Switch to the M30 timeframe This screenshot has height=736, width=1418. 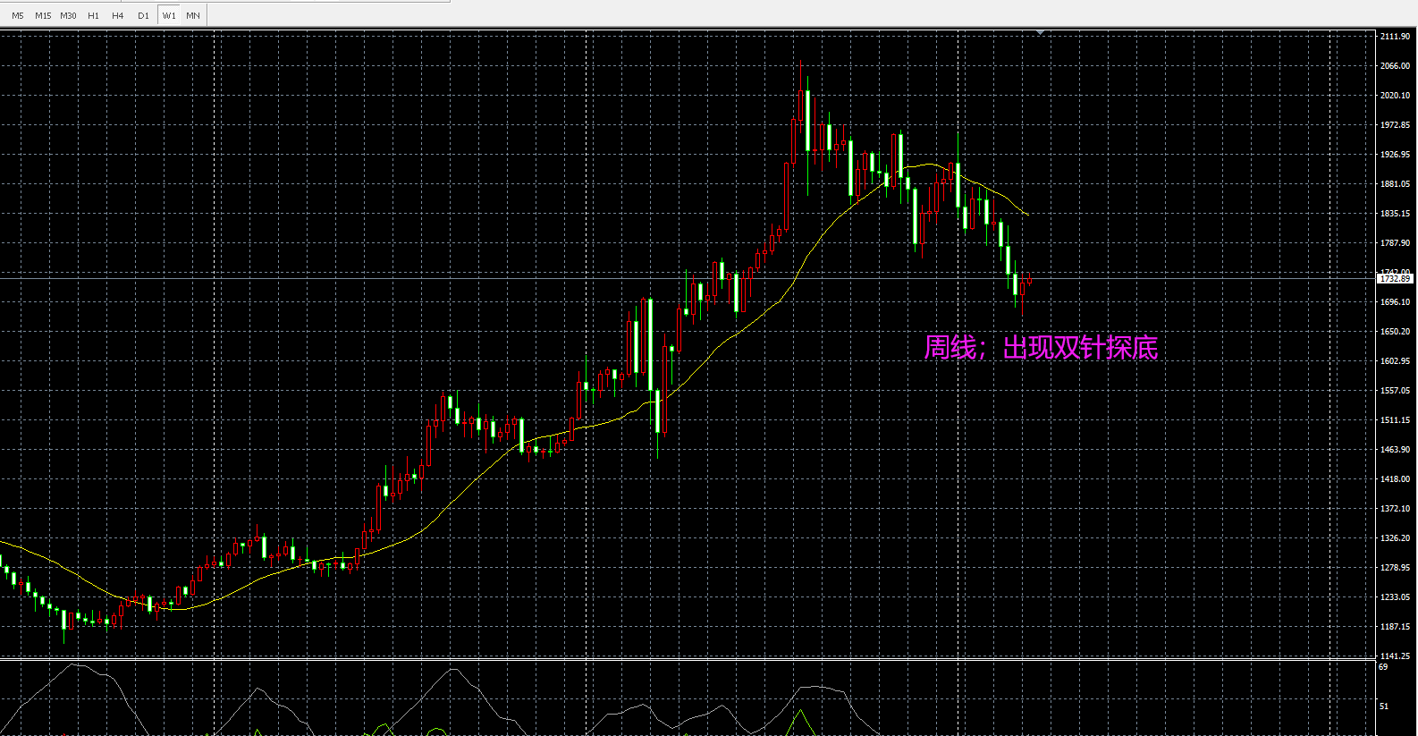[x=69, y=15]
